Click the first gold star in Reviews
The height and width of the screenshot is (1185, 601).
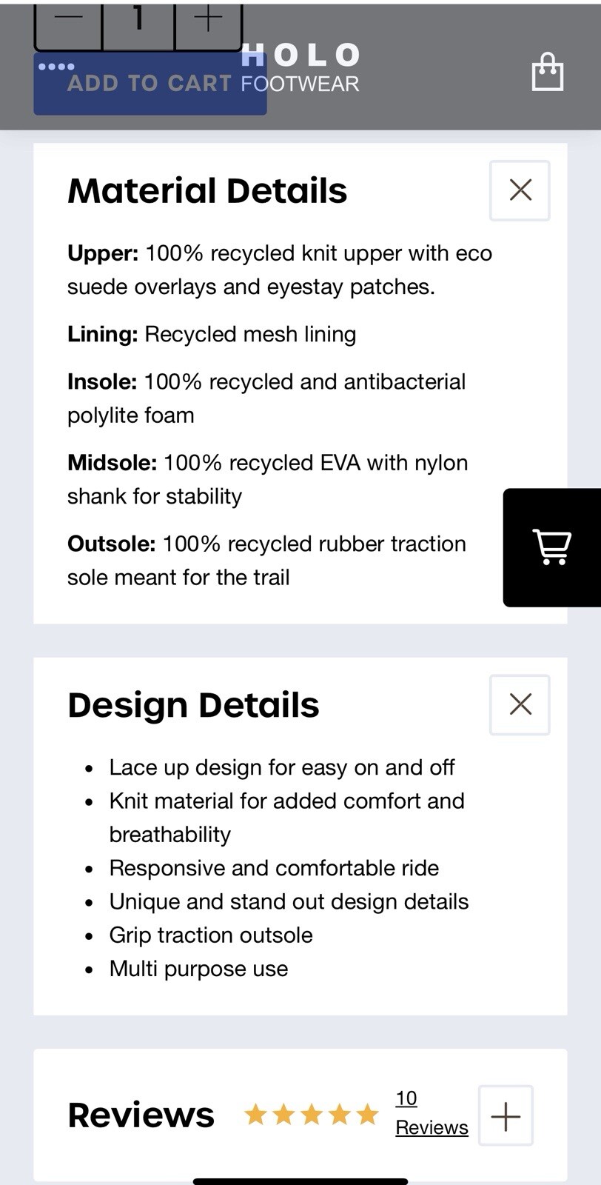256,1114
